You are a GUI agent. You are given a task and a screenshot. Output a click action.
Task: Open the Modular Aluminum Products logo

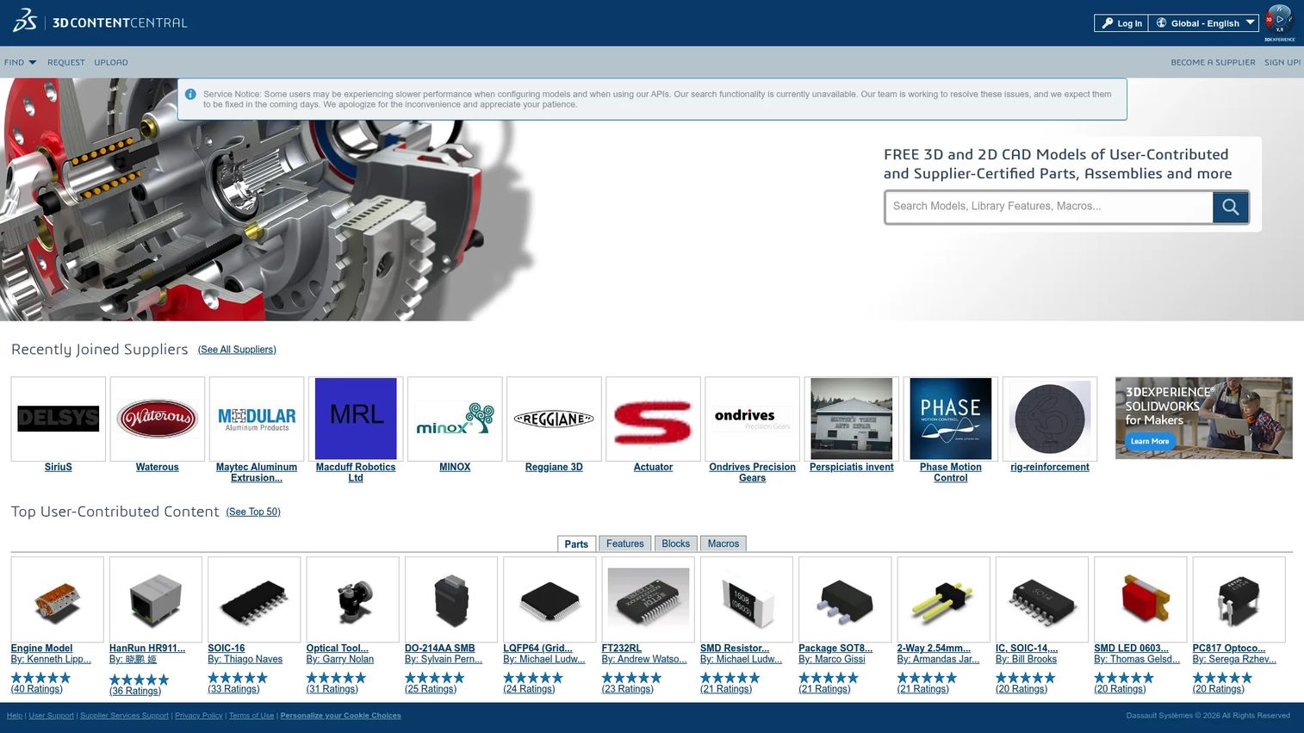pyautogui.click(x=257, y=419)
